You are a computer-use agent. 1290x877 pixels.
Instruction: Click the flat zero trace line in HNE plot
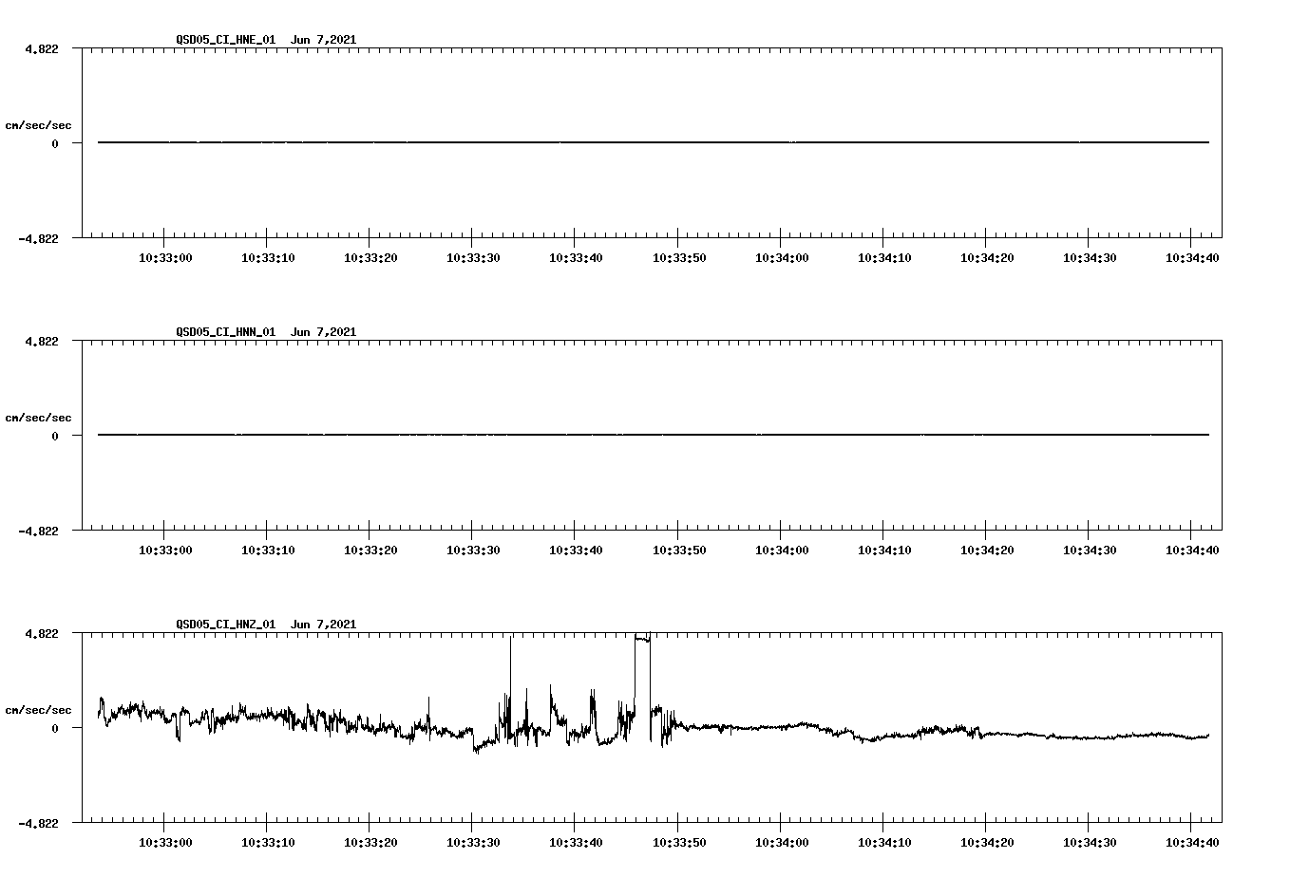(x=654, y=142)
